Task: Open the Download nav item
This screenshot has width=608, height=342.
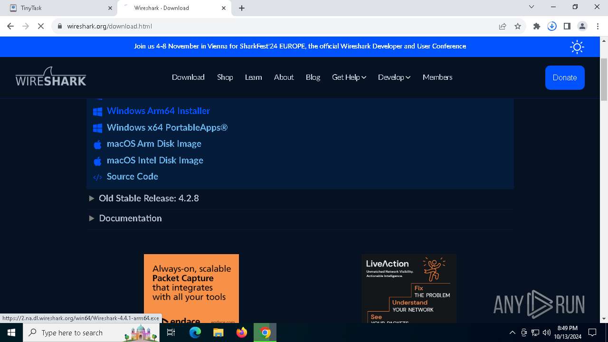Action: pyautogui.click(x=188, y=77)
